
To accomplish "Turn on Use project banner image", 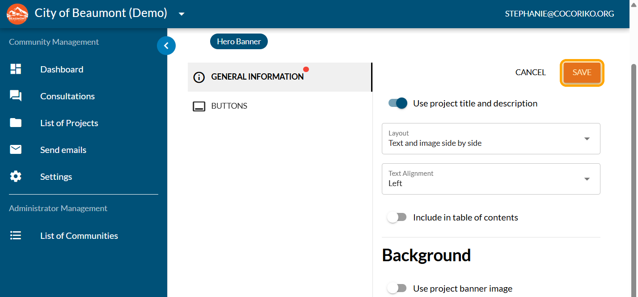I will [x=397, y=289].
